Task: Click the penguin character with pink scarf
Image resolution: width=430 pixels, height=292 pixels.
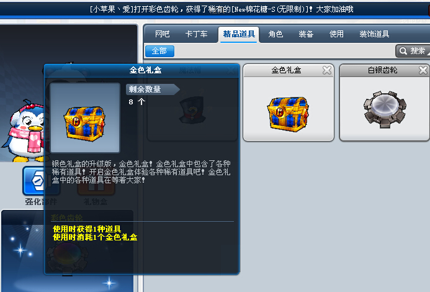Action: point(25,130)
